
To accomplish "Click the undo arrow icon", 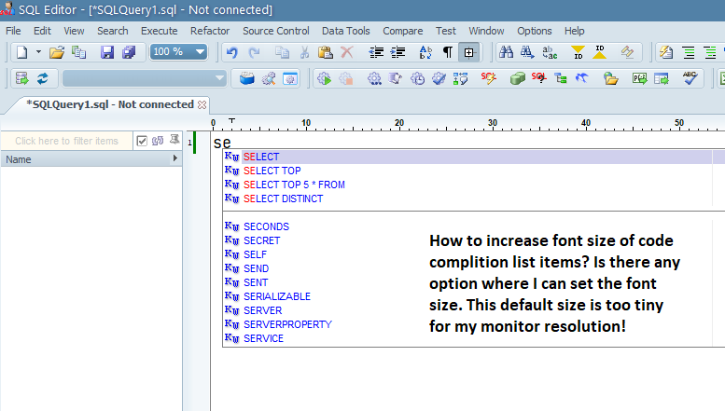I will coord(232,52).
